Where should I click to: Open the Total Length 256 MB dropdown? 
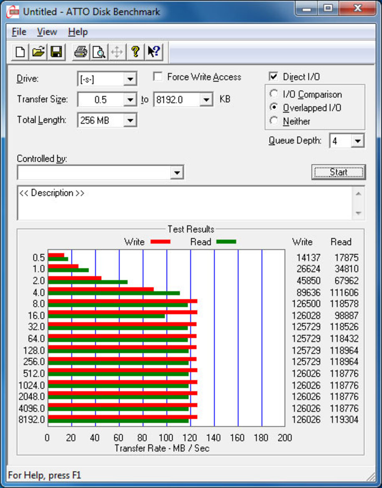pos(130,121)
